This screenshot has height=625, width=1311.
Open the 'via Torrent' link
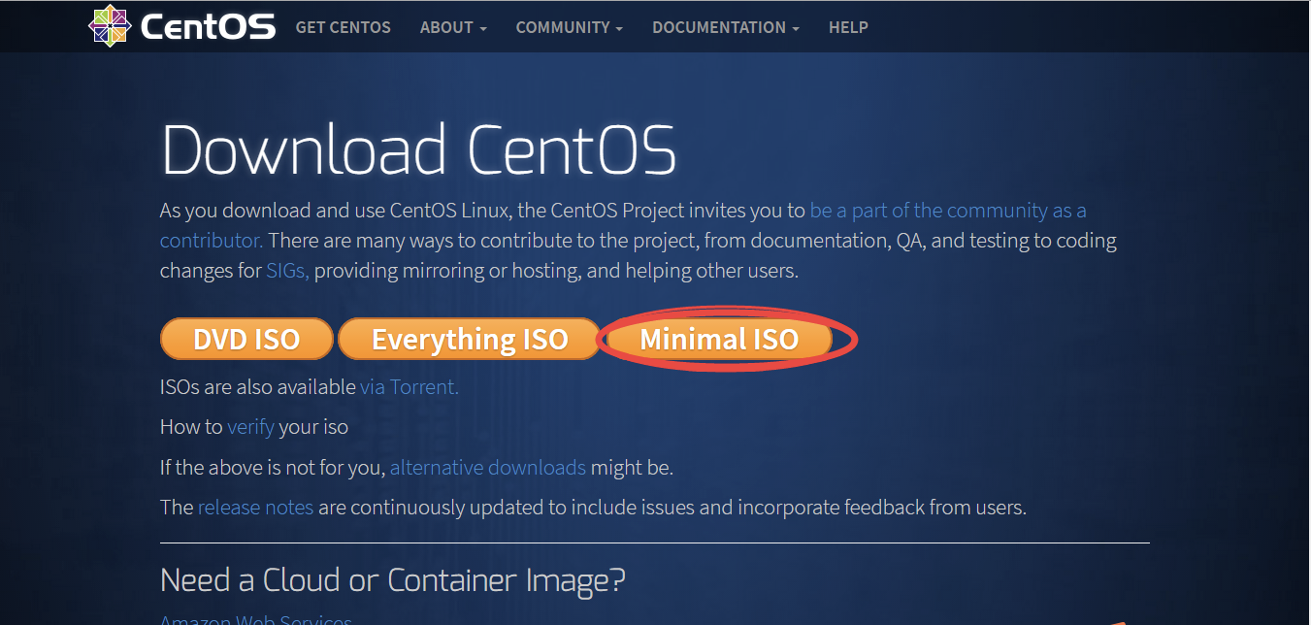410,386
